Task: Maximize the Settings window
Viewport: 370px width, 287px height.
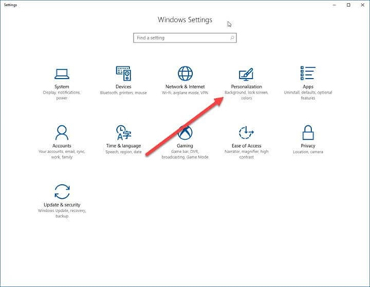Action: coord(348,5)
